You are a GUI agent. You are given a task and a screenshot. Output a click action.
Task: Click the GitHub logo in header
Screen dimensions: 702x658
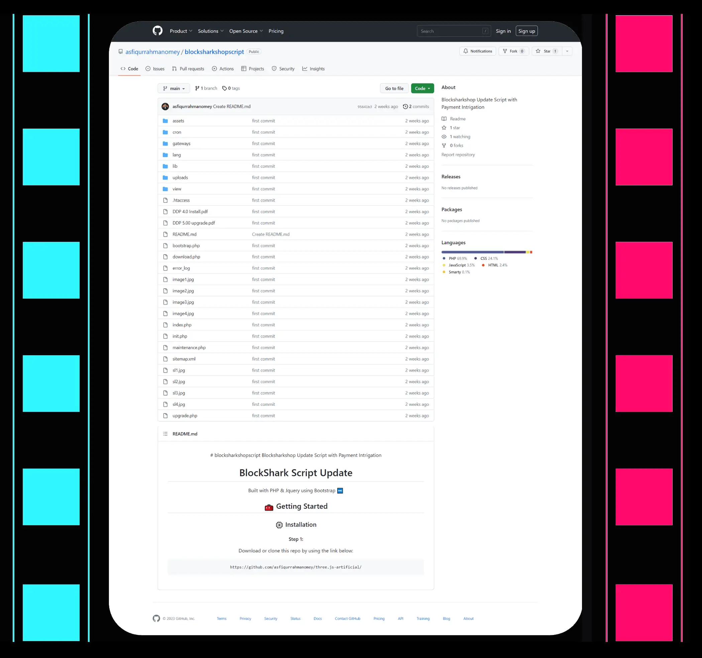[x=157, y=31]
